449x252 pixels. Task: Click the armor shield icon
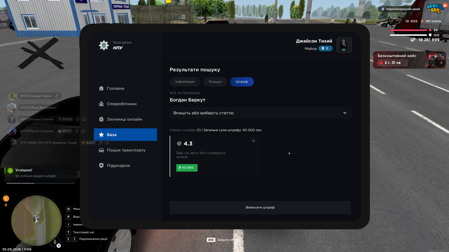click(x=430, y=35)
